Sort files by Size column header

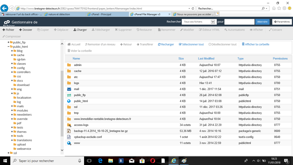(181, 59)
